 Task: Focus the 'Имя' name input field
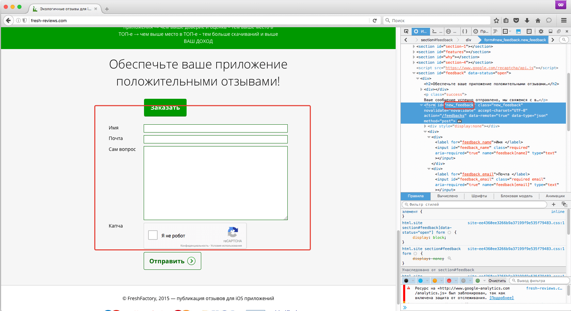216,128
